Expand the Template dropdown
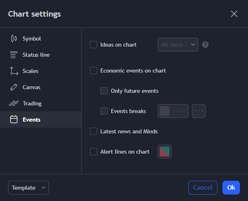Viewport: 248px width, 201px height. (x=28, y=188)
